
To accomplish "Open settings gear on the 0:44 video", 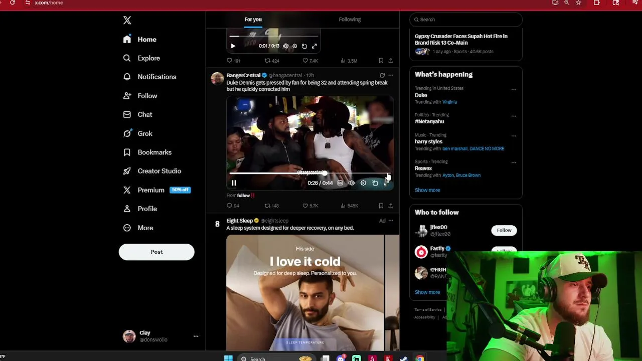I will (363, 183).
